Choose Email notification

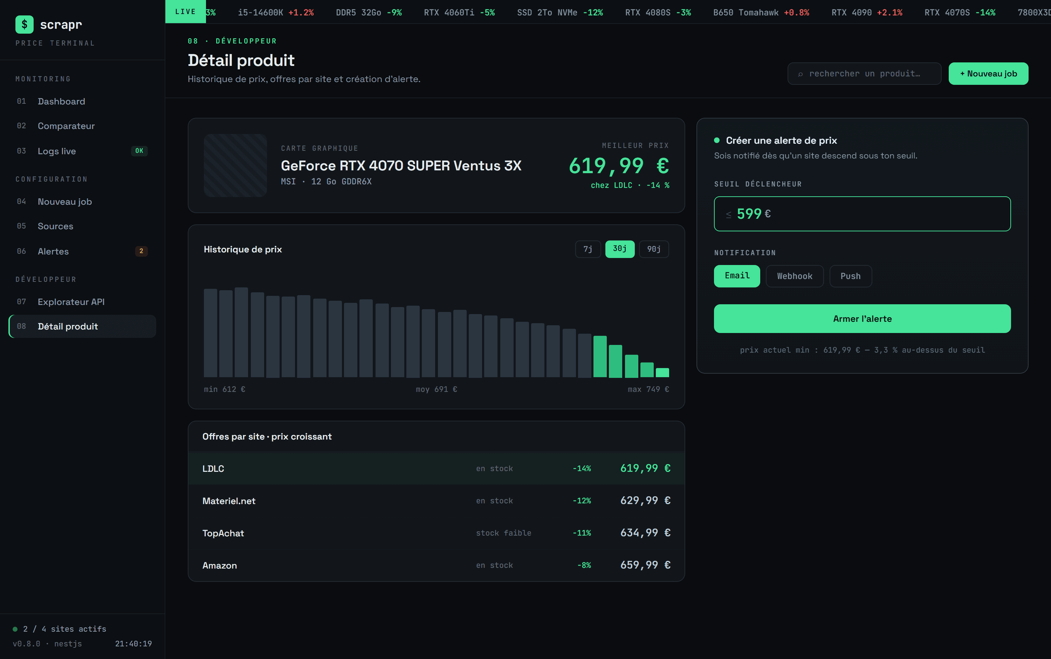coord(737,276)
